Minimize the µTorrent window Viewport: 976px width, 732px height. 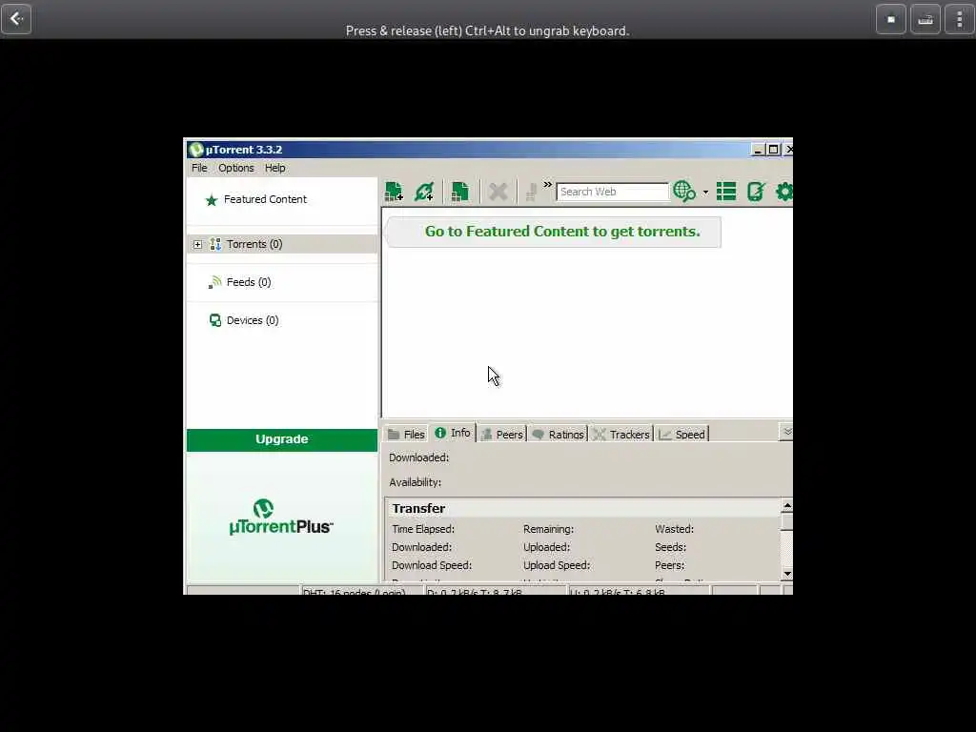tap(758, 150)
